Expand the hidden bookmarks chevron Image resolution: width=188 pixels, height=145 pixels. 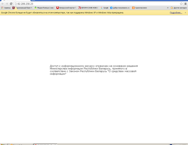coord(168,8)
